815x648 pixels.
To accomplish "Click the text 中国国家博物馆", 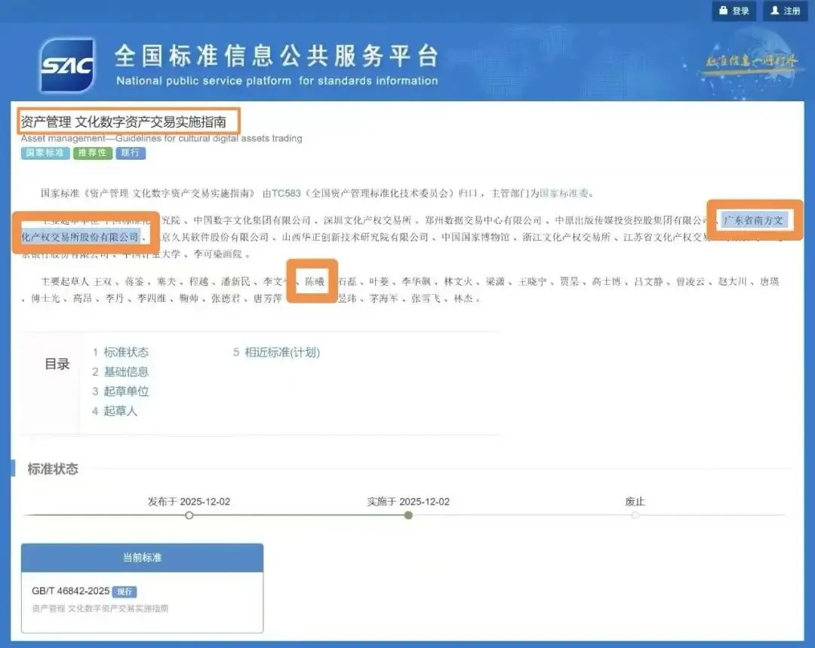I will 475,238.
